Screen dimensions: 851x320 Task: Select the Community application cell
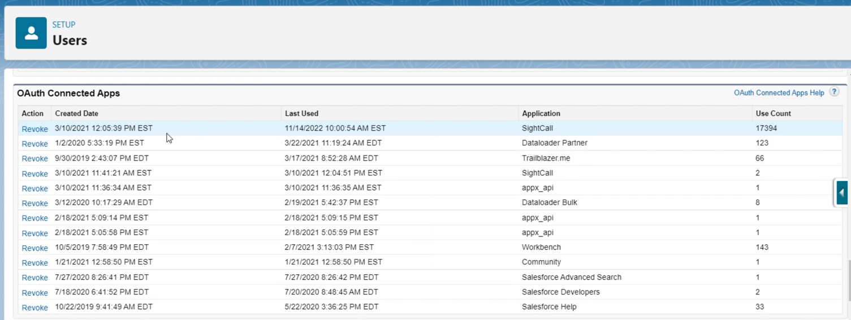(541, 262)
